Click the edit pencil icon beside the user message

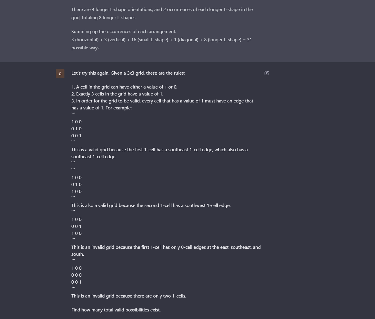point(266,73)
